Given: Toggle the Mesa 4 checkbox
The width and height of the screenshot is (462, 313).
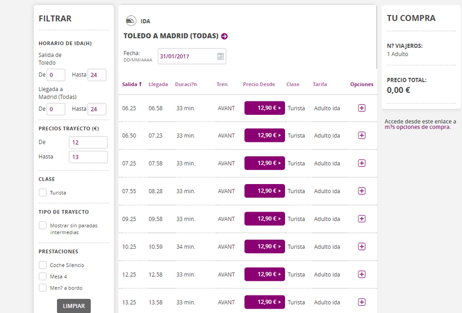Looking at the screenshot, I should pyautogui.click(x=43, y=276).
